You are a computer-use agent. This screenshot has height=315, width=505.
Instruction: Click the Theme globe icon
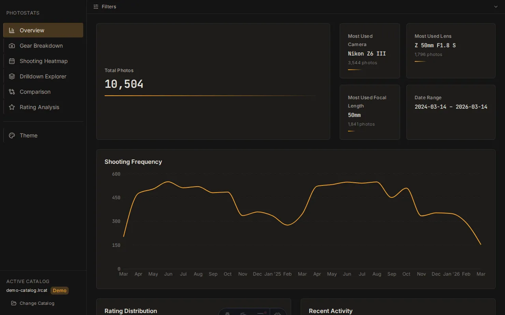12,135
